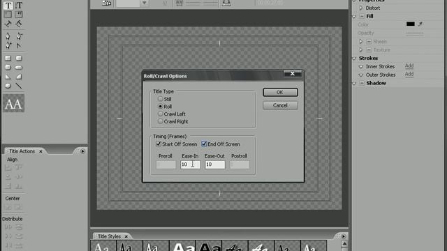
Task: Open the Title Styles panel menu
Action: click(343, 236)
